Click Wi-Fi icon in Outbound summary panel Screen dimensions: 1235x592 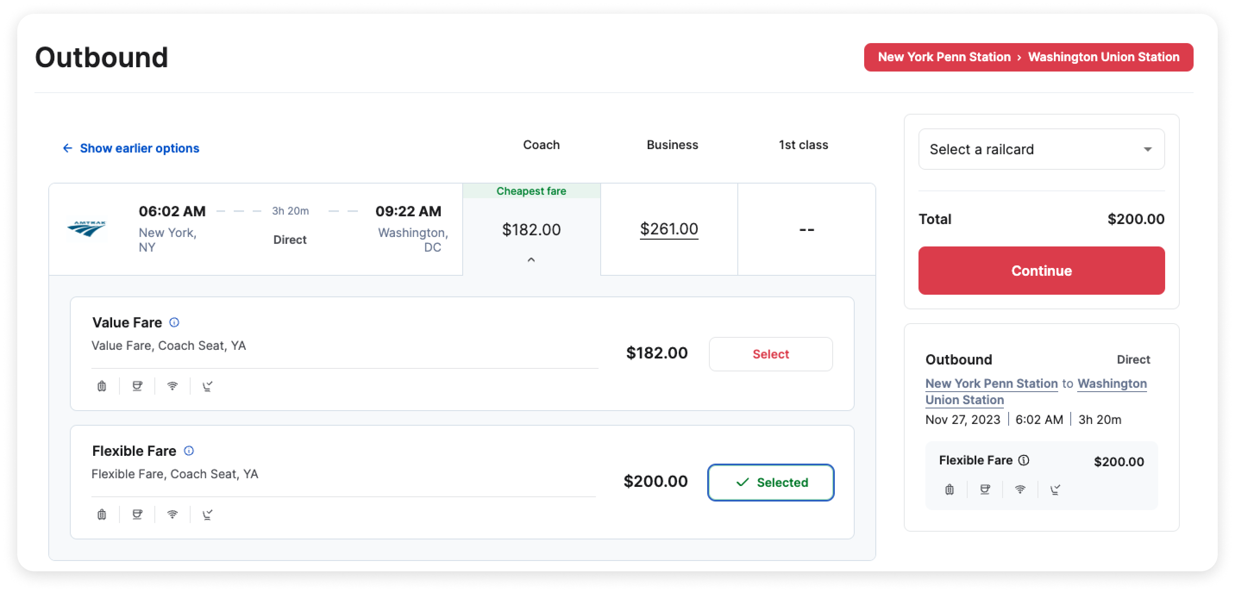1020,489
